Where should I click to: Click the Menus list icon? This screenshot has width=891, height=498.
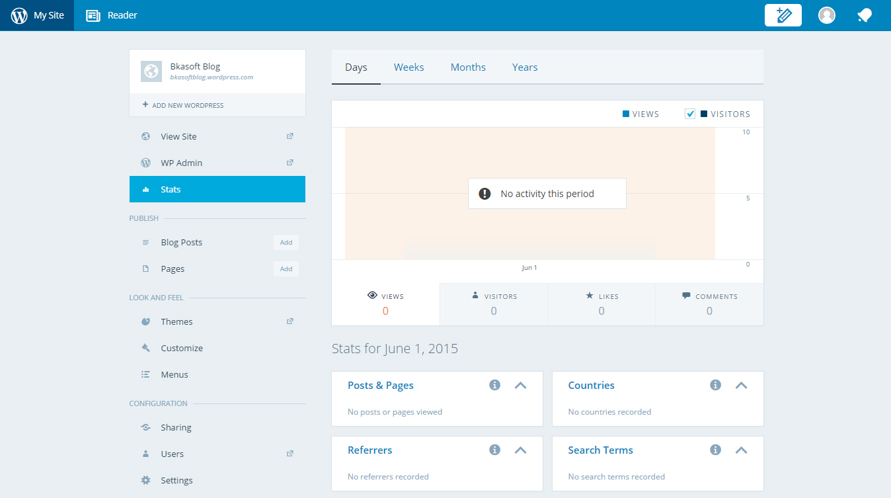point(145,374)
